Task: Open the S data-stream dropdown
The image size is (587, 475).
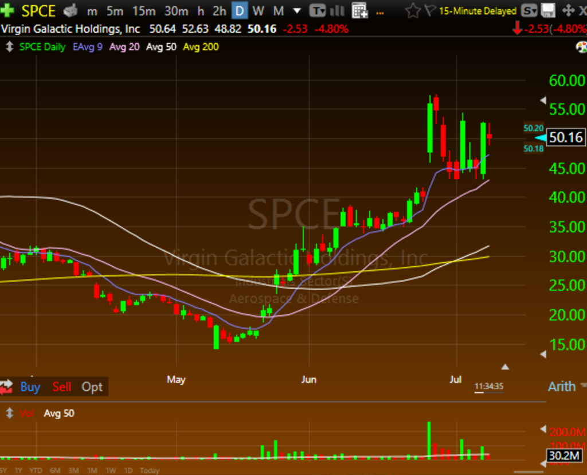Action: tap(530, 11)
